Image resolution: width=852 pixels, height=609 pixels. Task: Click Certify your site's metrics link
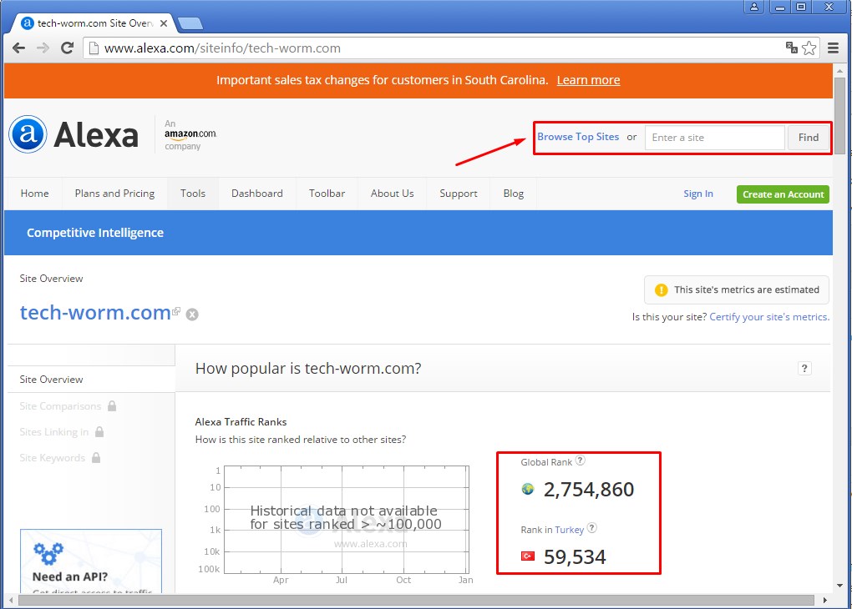[x=768, y=317]
